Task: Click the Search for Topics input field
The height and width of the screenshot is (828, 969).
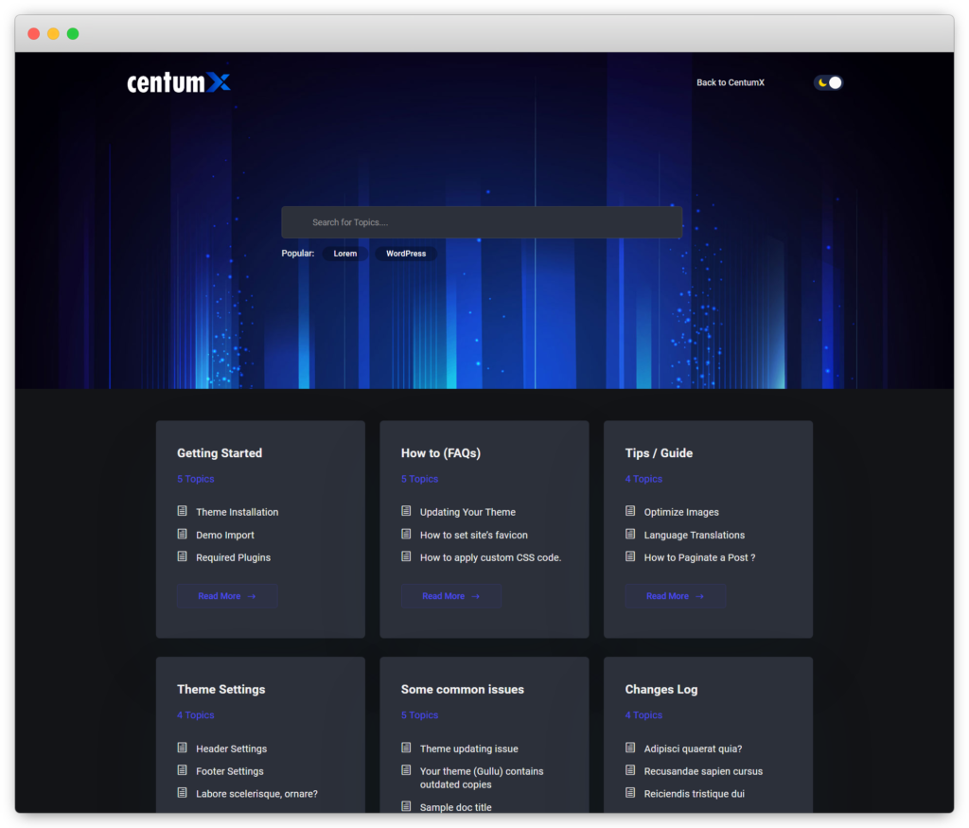Action: (x=482, y=221)
